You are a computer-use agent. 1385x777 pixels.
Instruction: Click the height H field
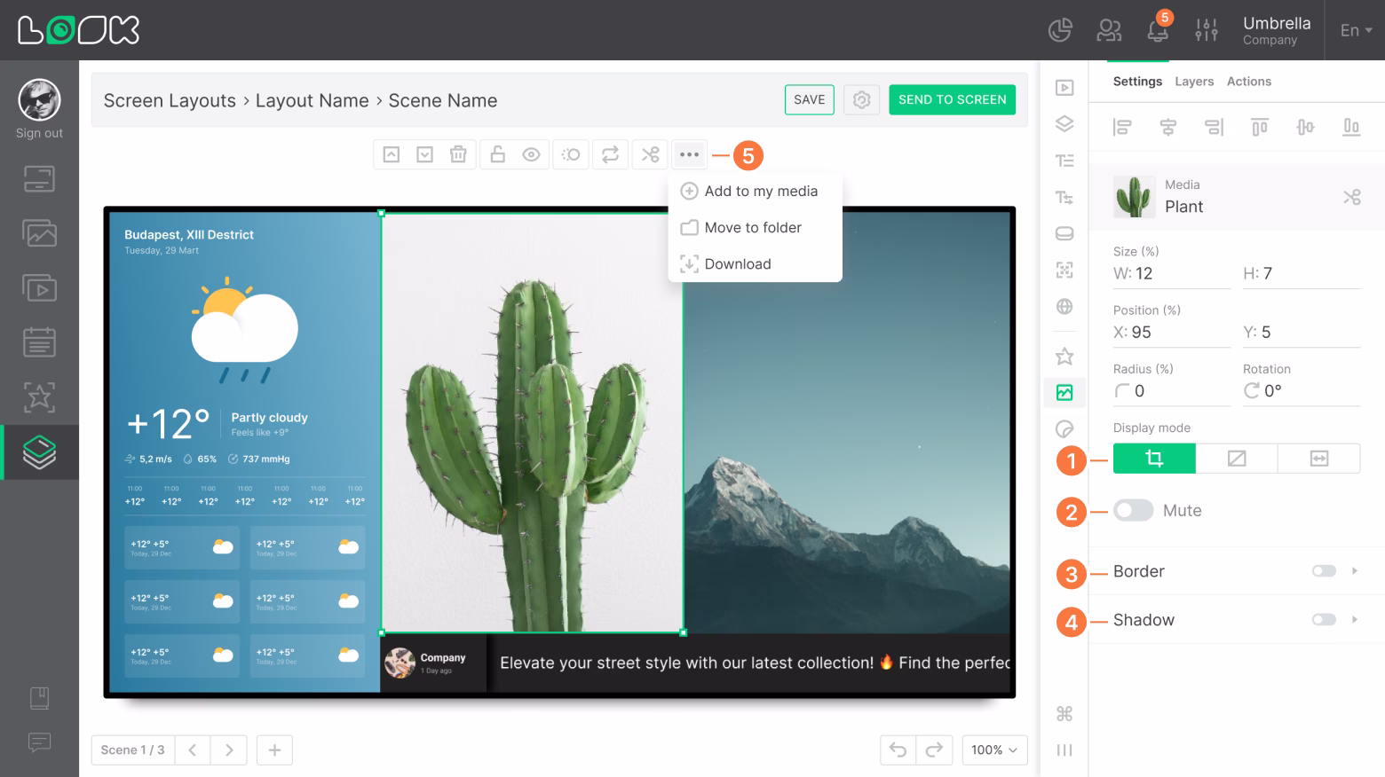[1302, 274]
